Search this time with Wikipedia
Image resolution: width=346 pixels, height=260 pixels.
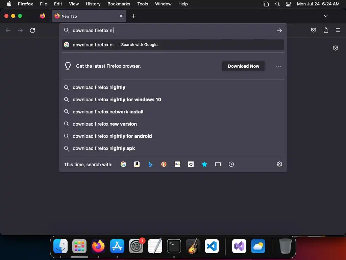191,164
